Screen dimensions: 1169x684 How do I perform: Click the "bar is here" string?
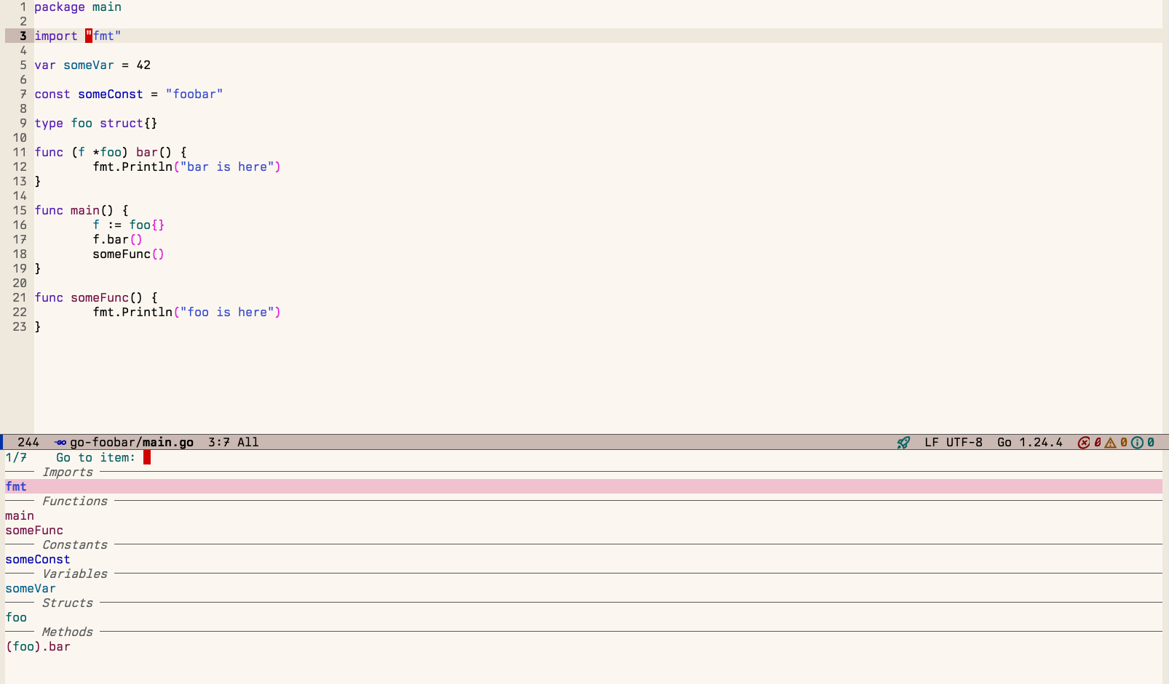click(x=227, y=166)
